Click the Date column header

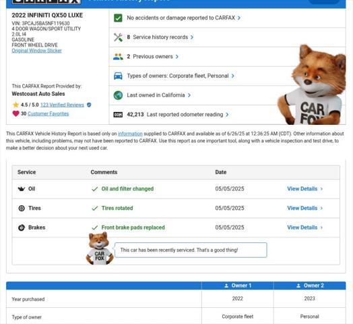click(221, 172)
